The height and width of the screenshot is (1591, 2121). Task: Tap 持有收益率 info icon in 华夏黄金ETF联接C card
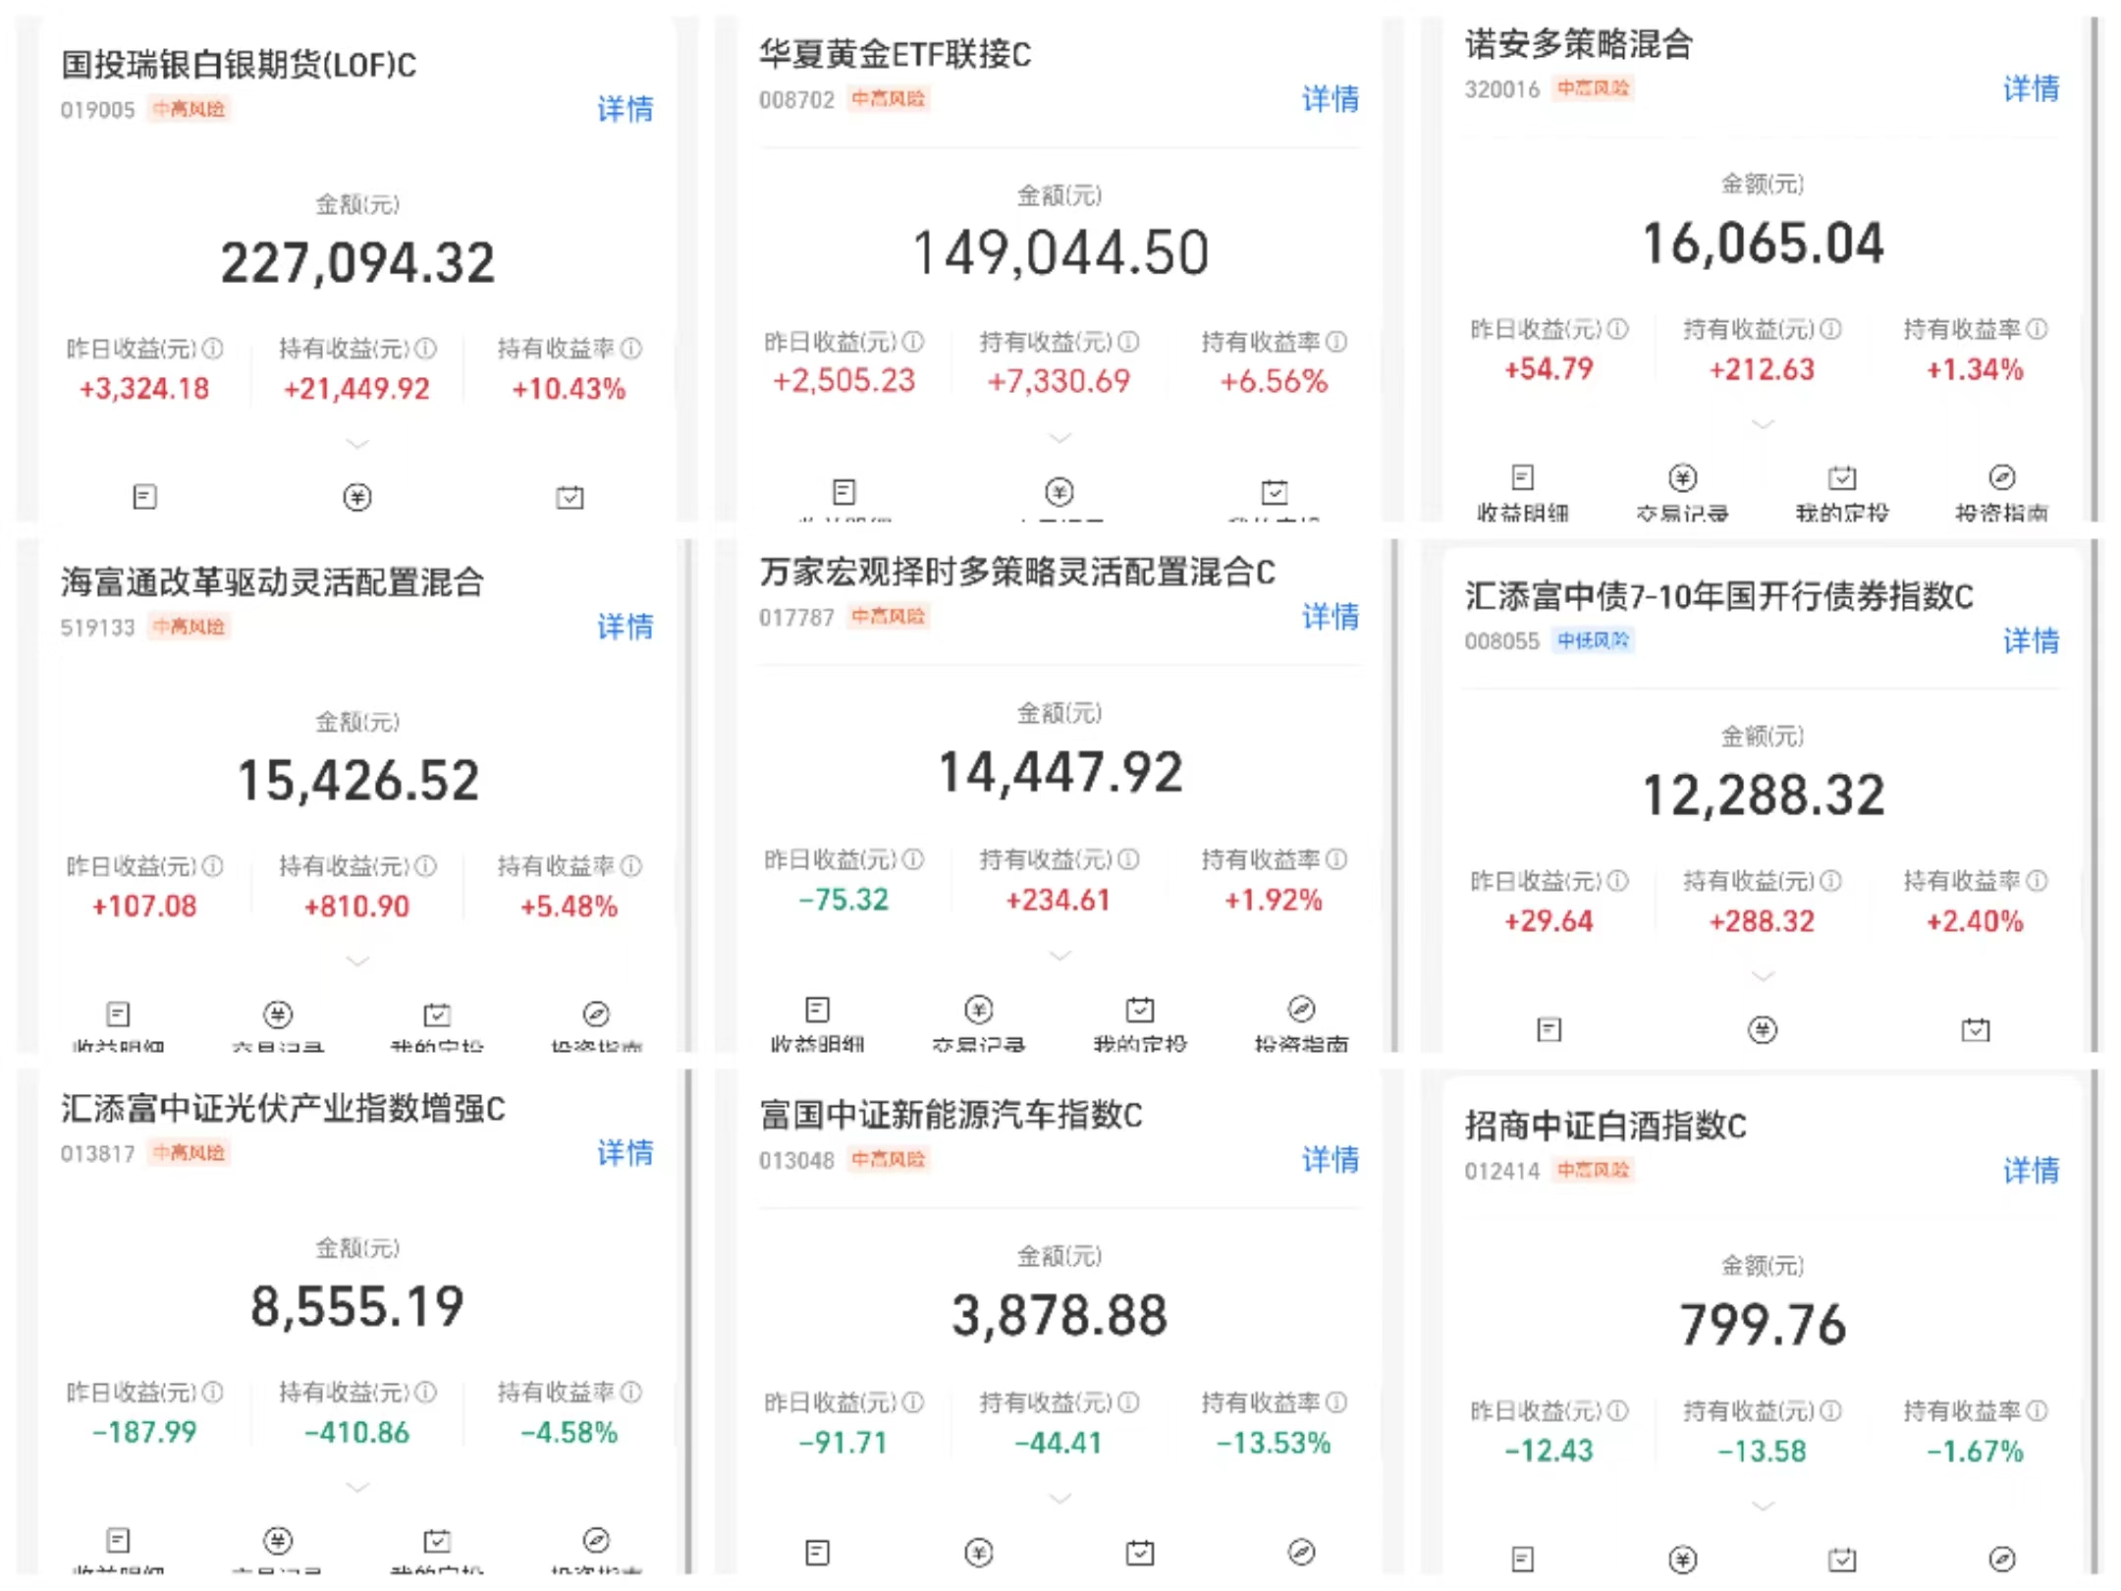point(1336,342)
